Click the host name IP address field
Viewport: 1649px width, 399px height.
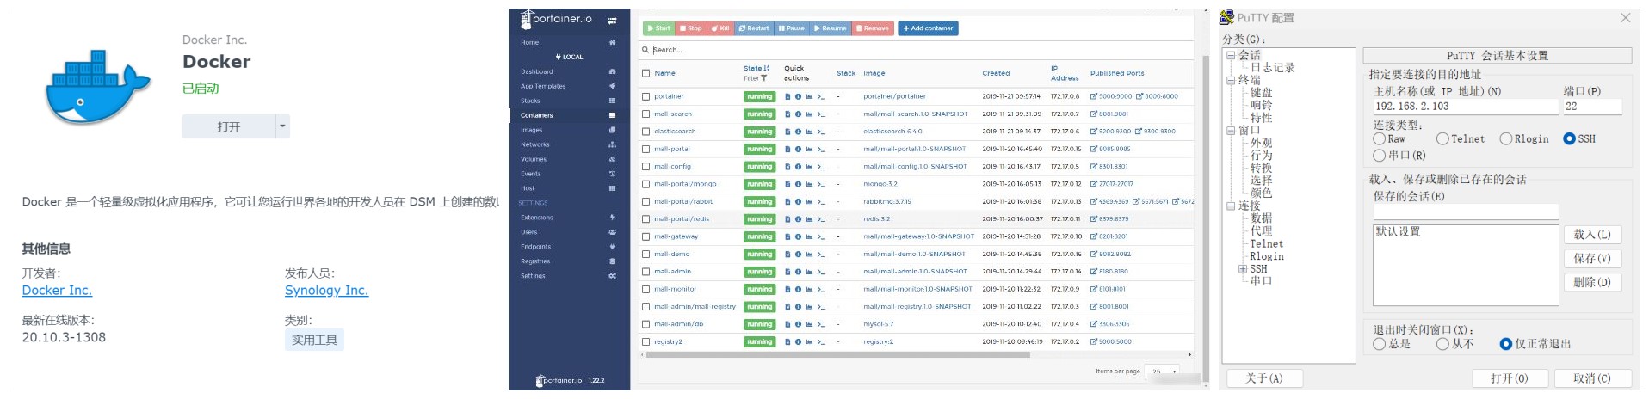click(x=1464, y=107)
